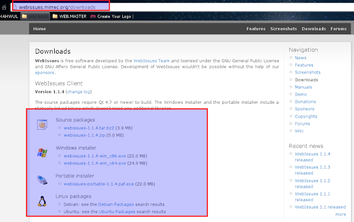Open the Ubuntu Packages link
Viewport: 354px width, 222px height.
117,212
